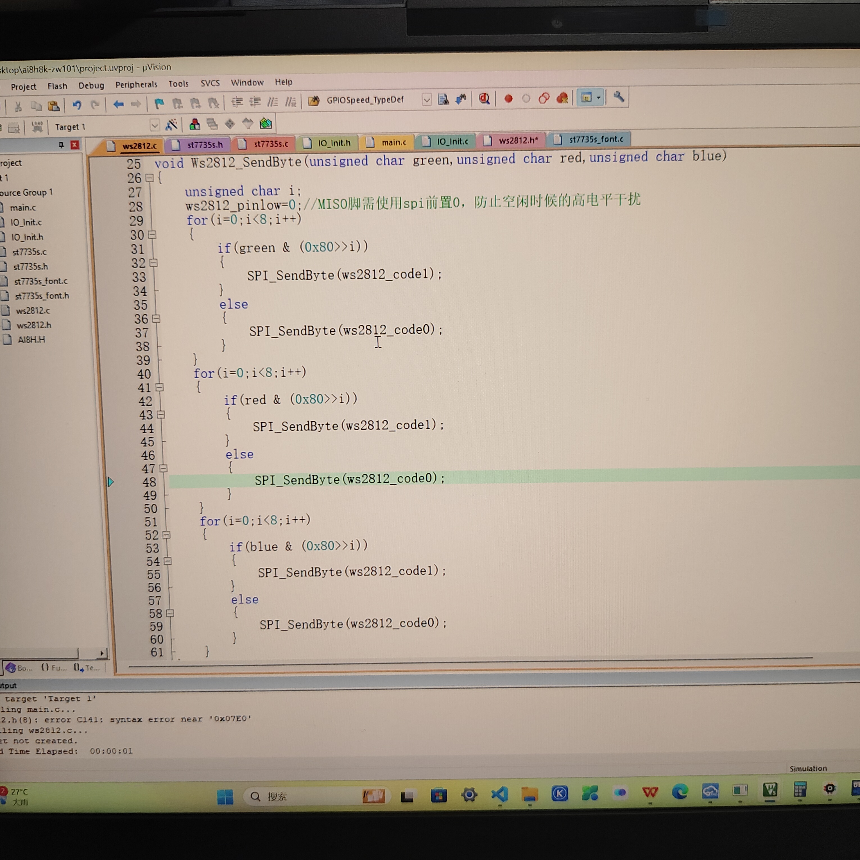Open the Pack Installer icon
The width and height of the screenshot is (860, 860).
coord(266,123)
